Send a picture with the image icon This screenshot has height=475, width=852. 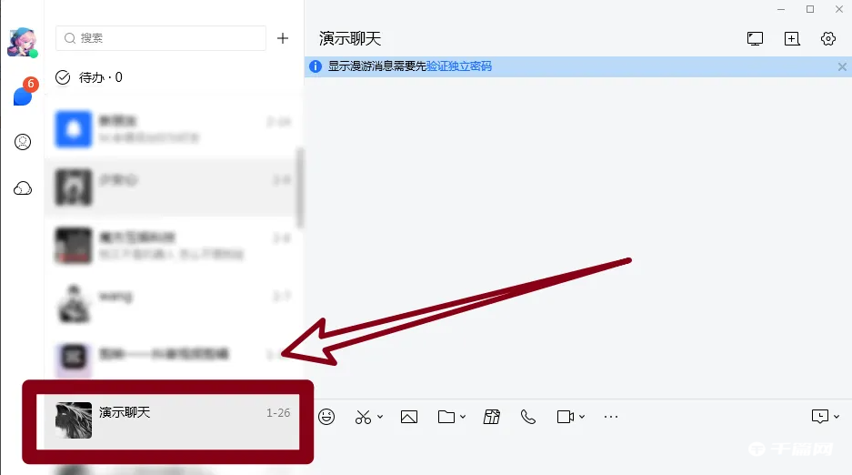click(408, 417)
